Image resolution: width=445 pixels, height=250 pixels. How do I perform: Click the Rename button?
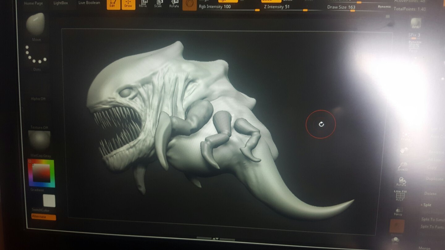[436, 152]
